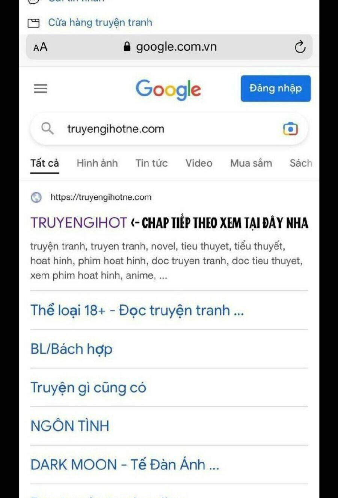Open text size AA options

[41, 47]
